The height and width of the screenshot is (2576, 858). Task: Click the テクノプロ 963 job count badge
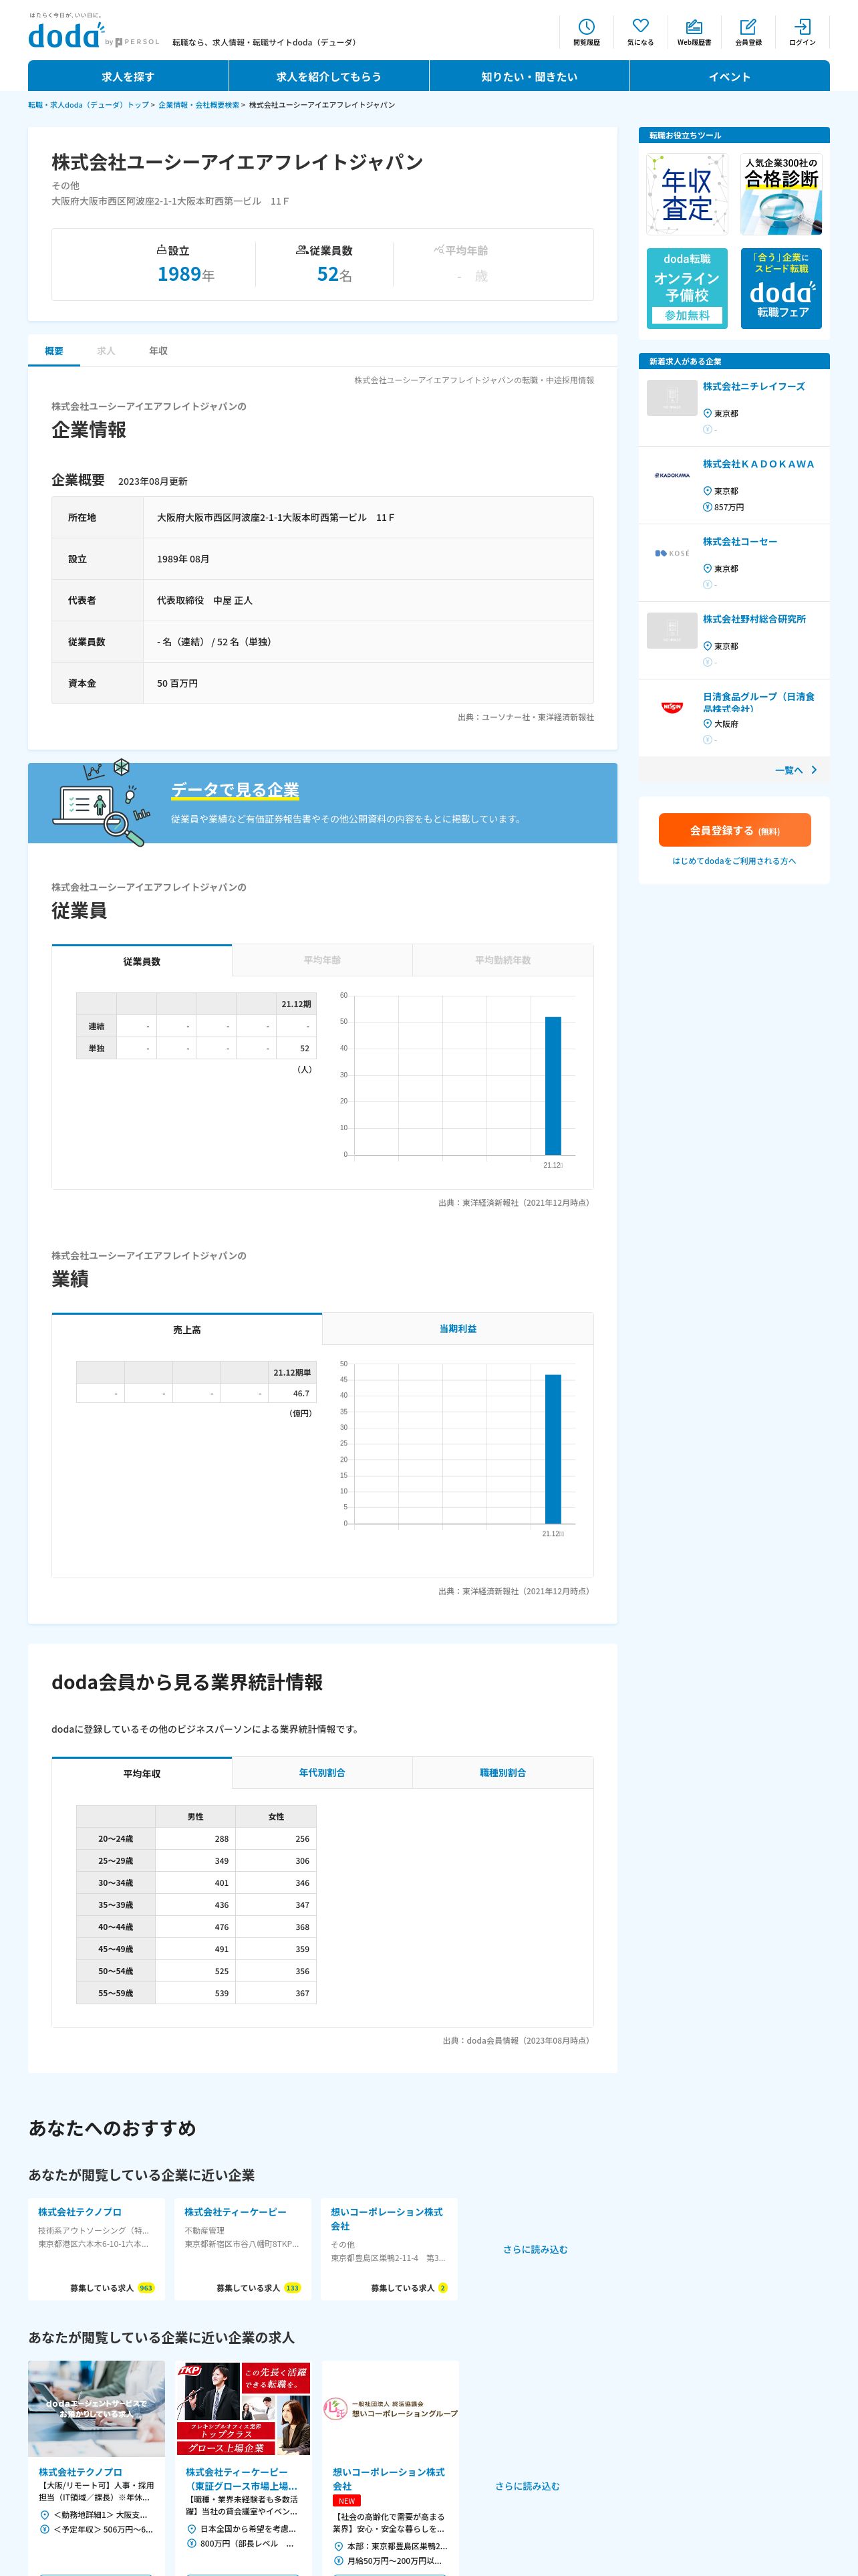pos(146,2288)
